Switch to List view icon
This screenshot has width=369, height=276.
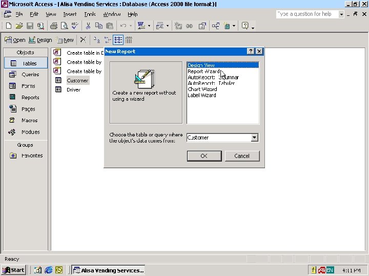118,40
